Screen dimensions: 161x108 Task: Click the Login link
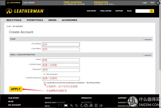coord(145,3)
